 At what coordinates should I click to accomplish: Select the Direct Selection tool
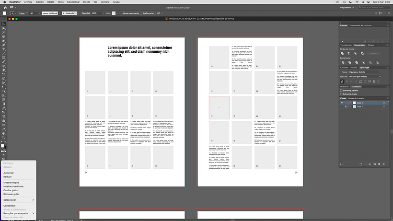[x=3, y=28]
